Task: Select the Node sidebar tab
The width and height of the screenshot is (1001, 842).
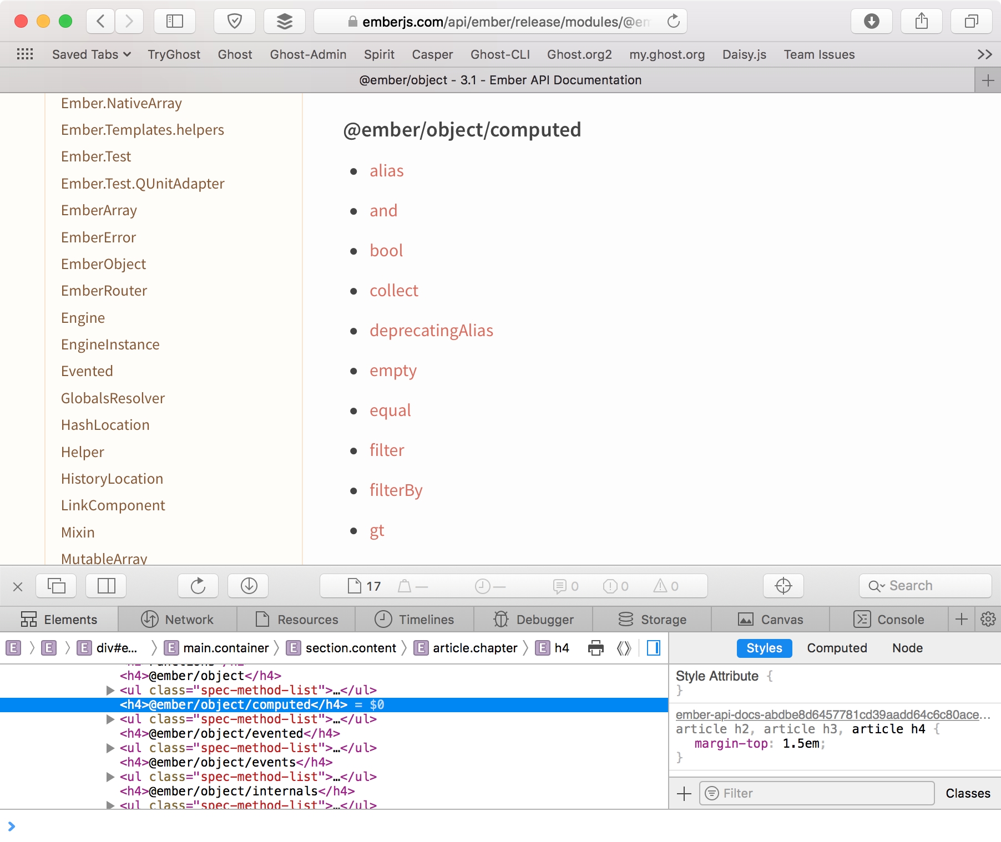Action: [x=907, y=648]
